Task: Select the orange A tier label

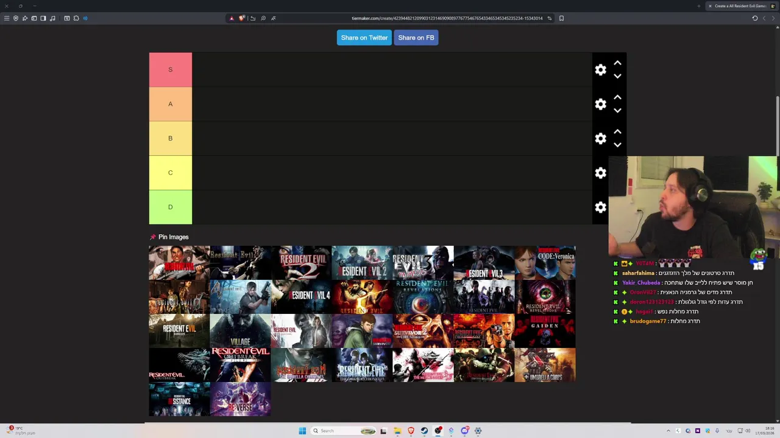Action: pyautogui.click(x=171, y=104)
